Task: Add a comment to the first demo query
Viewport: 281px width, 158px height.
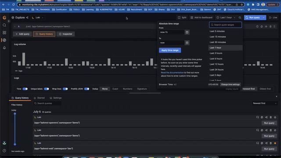Action: point(258,117)
